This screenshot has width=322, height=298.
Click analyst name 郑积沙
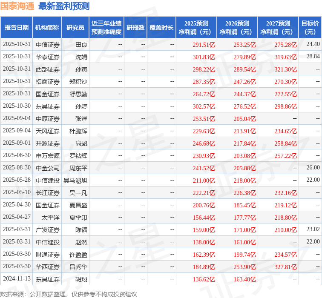[x=78, y=82]
